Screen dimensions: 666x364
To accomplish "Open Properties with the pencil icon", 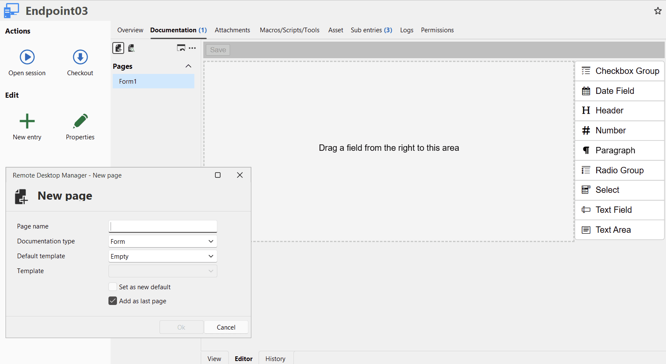I will tap(80, 121).
